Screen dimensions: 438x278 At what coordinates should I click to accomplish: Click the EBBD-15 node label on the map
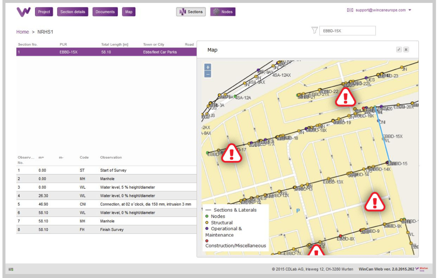point(398,164)
